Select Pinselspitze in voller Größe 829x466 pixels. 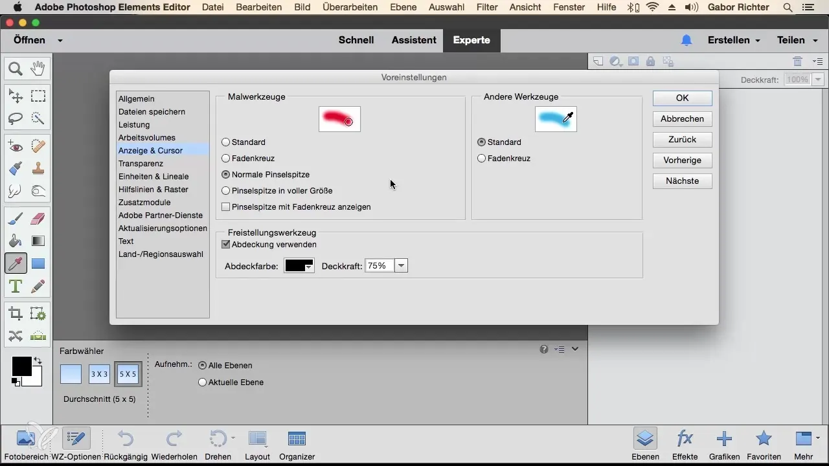(277, 191)
